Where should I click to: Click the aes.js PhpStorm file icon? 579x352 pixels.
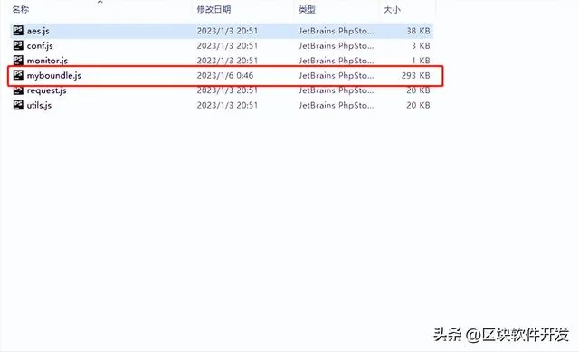pos(18,30)
